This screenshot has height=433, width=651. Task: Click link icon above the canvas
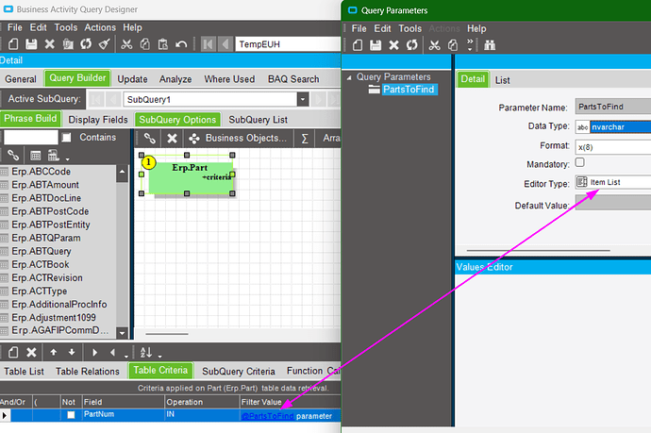click(x=149, y=139)
